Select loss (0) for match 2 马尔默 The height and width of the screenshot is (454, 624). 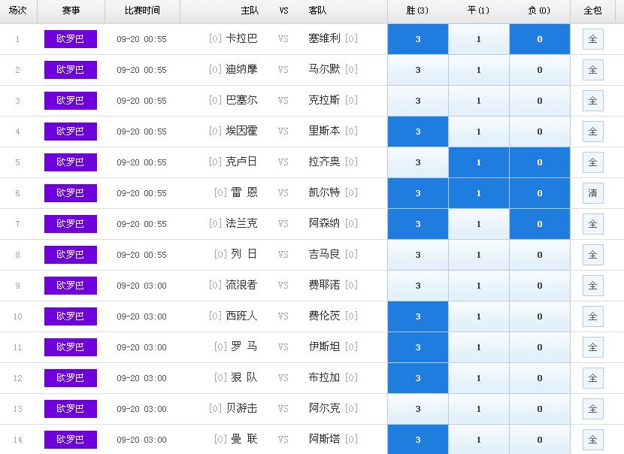point(540,70)
